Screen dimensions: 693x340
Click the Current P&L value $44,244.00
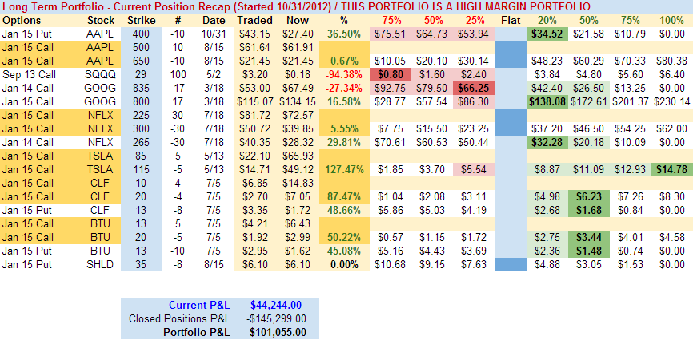pos(278,304)
